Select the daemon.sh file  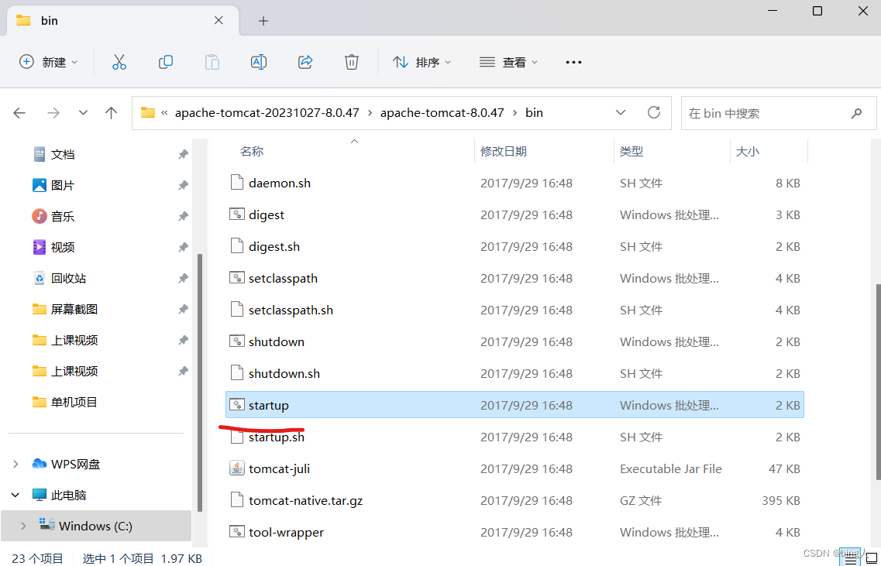(x=514, y=183)
